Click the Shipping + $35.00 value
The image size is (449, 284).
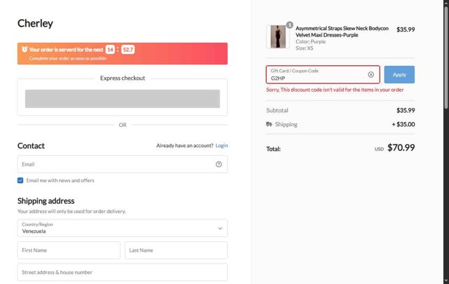pos(403,124)
